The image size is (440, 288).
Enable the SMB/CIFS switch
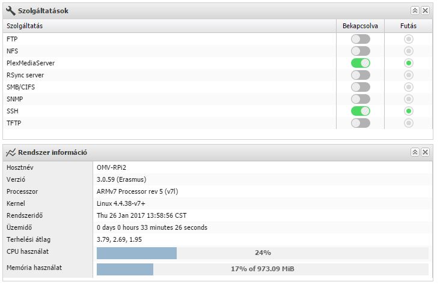coord(361,87)
